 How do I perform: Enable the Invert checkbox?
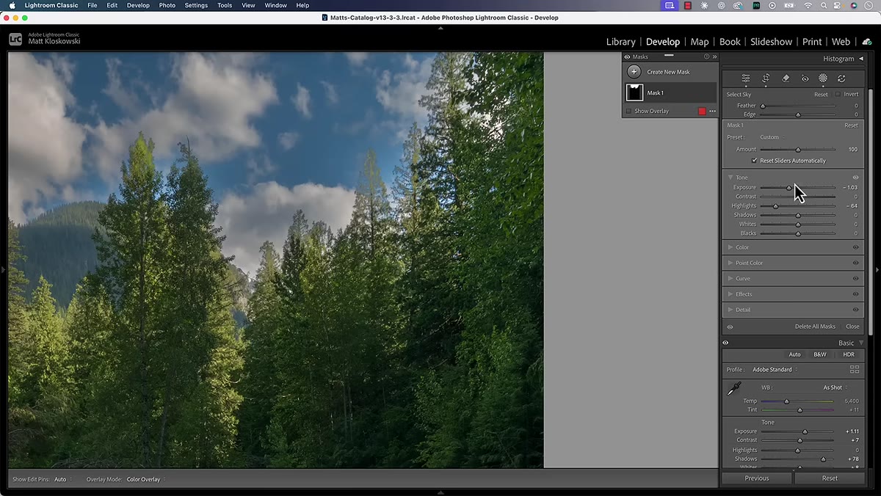pyautogui.click(x=838, y=94)
